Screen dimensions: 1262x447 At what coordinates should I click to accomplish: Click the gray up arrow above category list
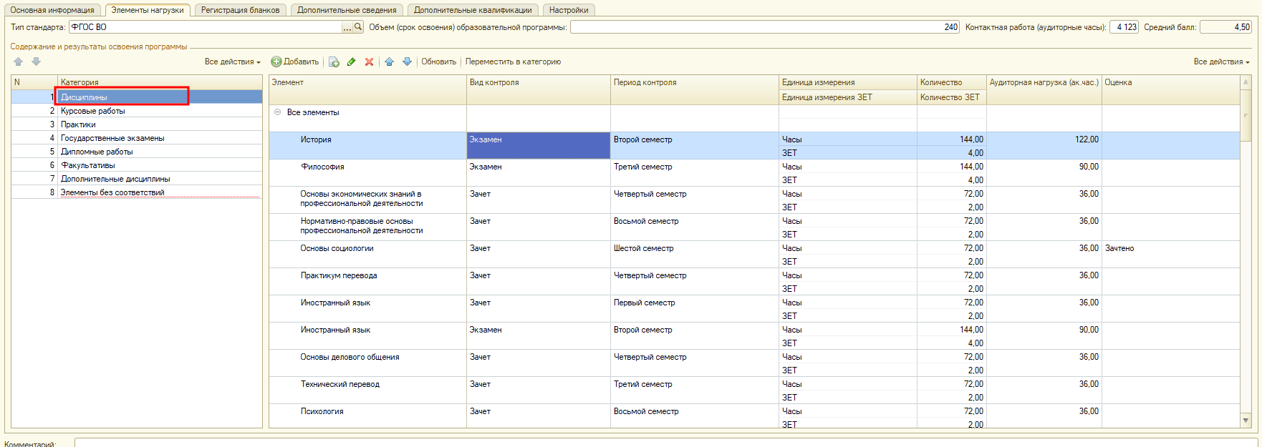(x=19, y=62)
